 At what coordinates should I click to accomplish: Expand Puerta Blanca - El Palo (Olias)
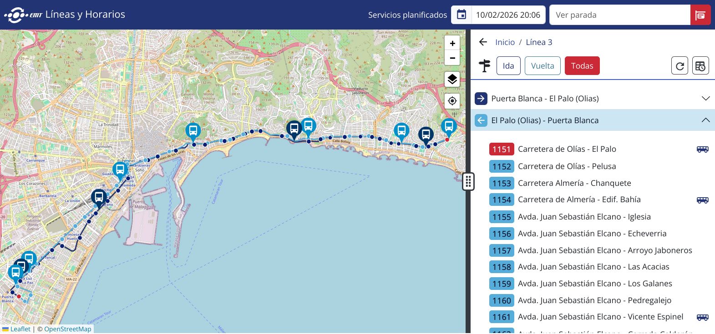592,99
